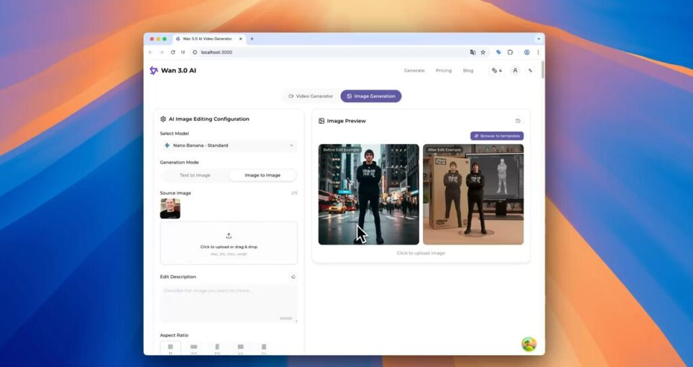Open a new tab with plus button

click(252, 39)
